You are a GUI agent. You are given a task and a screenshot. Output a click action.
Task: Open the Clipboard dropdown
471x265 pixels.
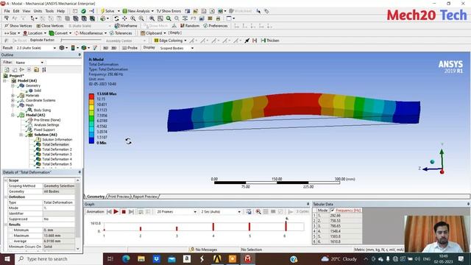pos(153,33)
